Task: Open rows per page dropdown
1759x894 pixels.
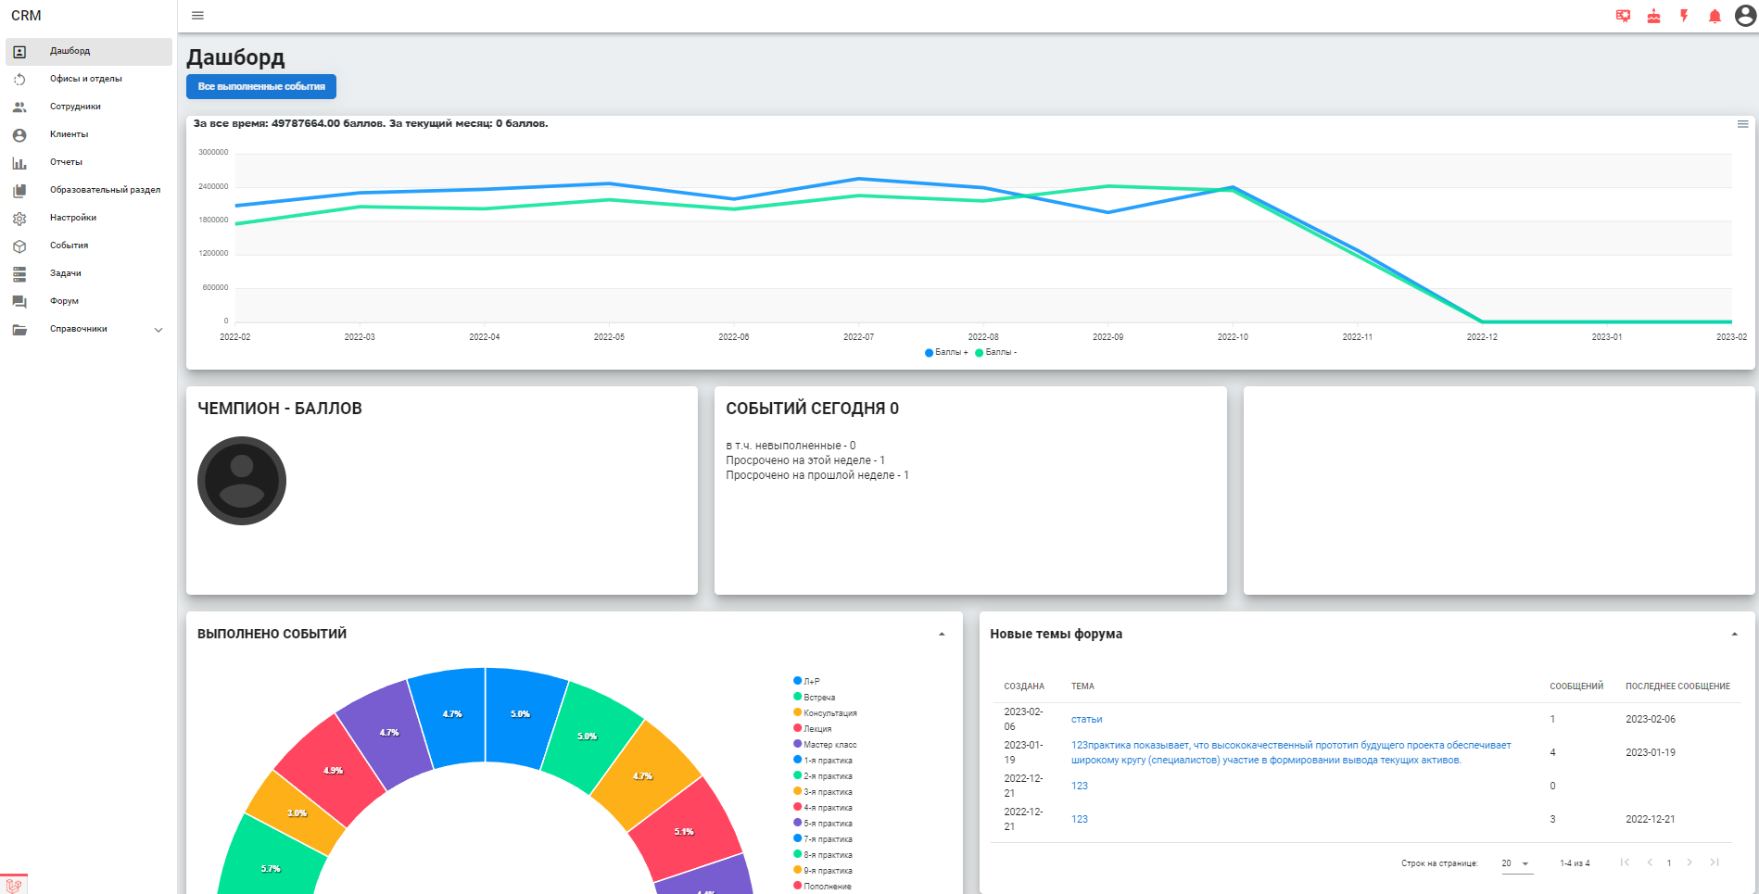Action: [1516, 863]
